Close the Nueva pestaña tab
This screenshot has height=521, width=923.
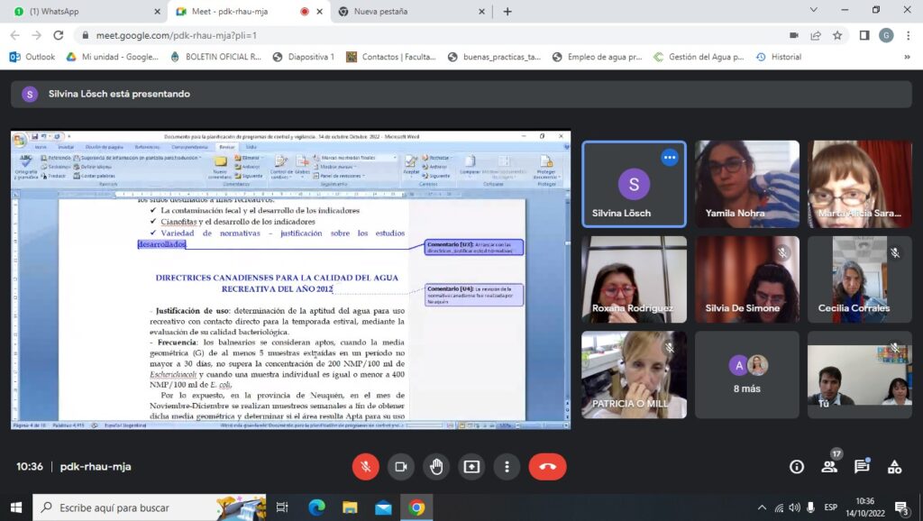481,11
